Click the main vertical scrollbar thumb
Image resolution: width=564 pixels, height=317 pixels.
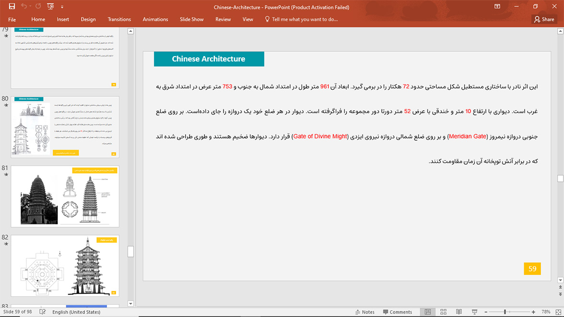point(560,178)
